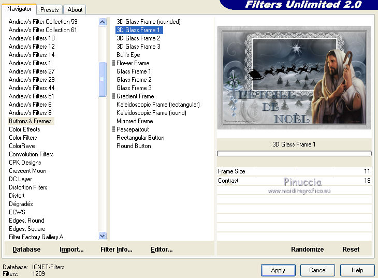The image size is (378, 278).
Task: Select DC Layer category
Action: (x=20, y=179)
